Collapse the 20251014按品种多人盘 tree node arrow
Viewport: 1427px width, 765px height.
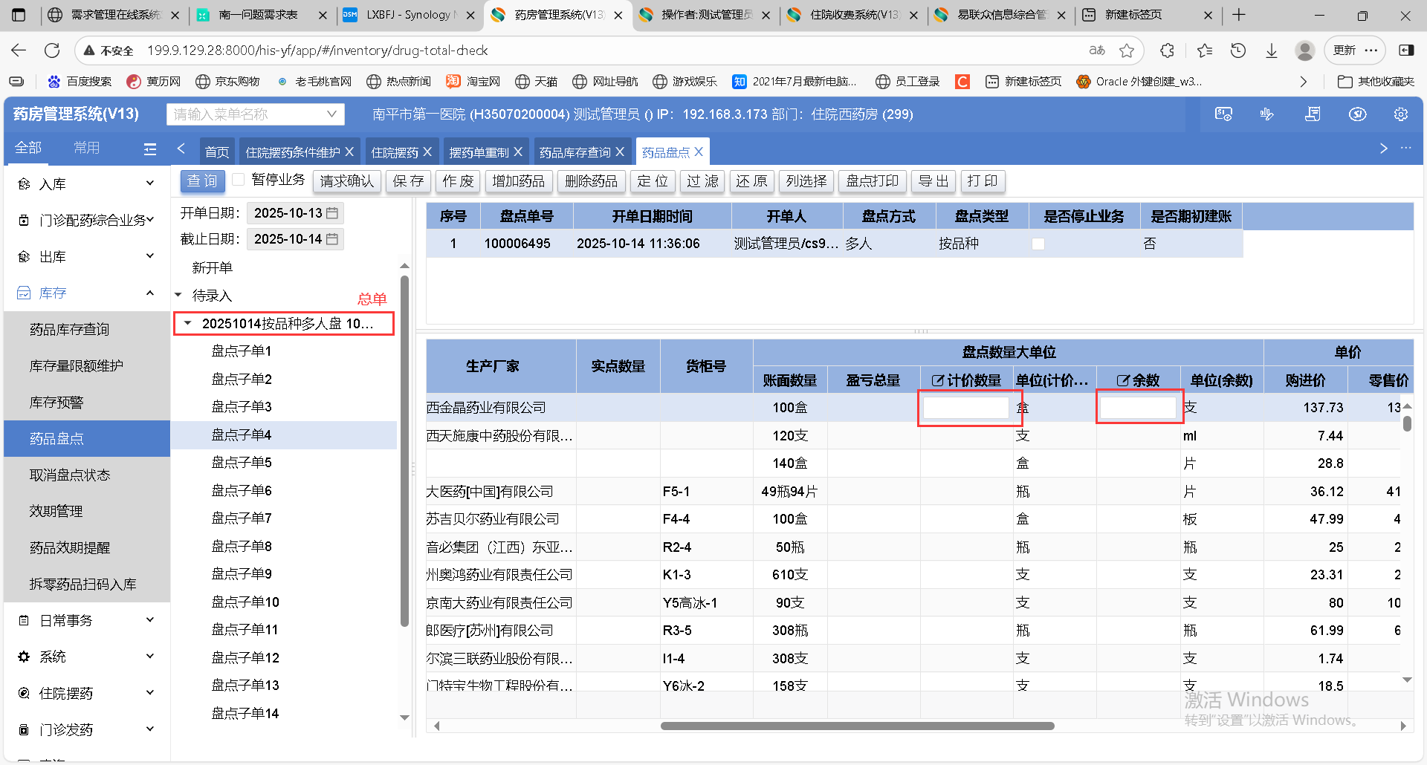(x=188, y=323)
